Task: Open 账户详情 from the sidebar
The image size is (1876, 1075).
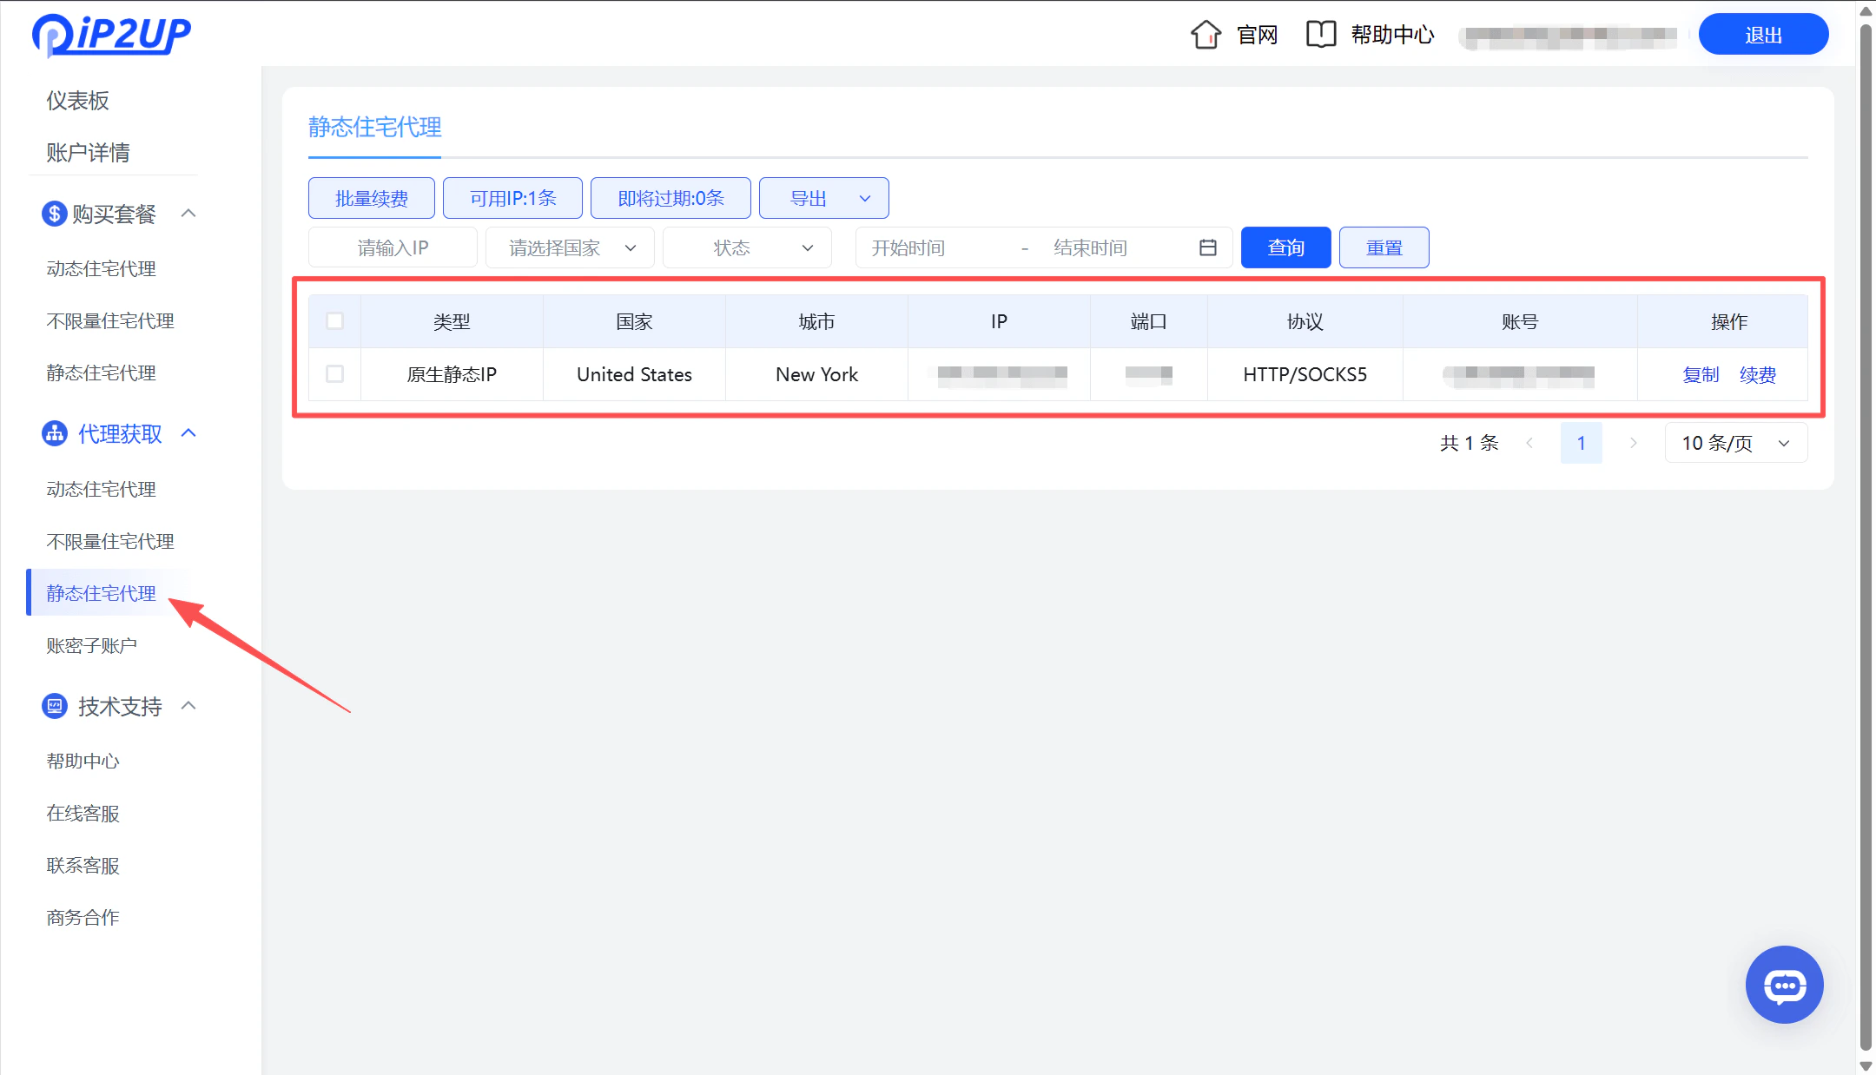Action: [88, 153]
